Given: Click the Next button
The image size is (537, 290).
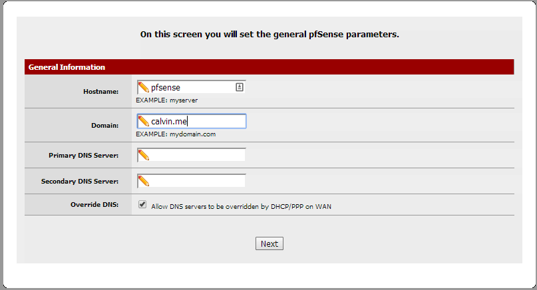Looking at the screenshot, I should click(269, 243).
